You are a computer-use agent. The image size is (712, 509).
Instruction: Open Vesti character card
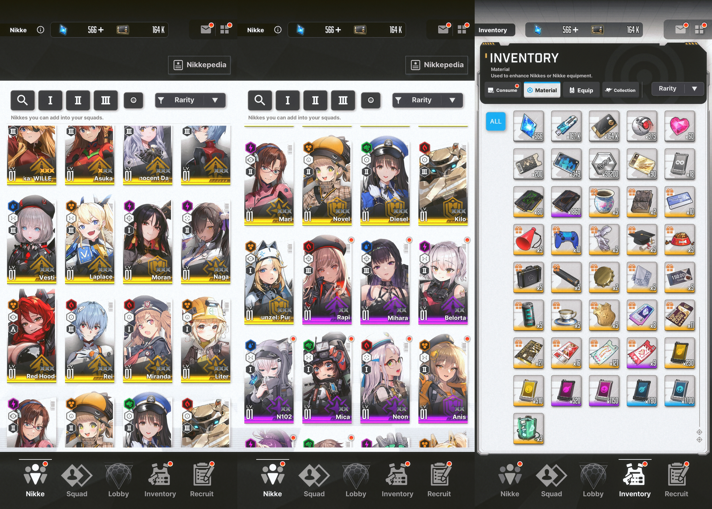[x=31, y=240]
